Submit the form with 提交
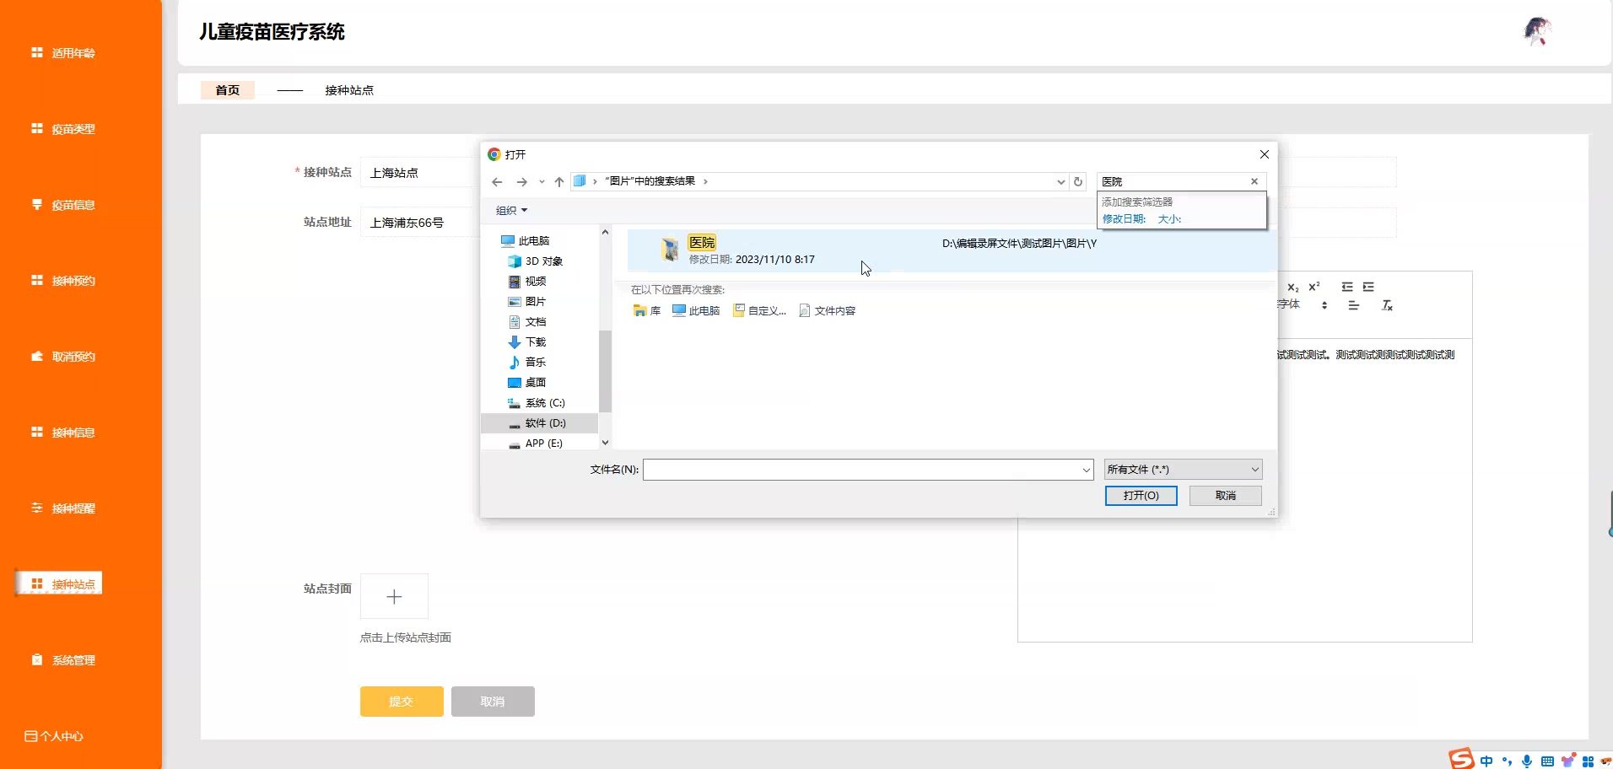The image size is (1613, 769). (402, 702)
